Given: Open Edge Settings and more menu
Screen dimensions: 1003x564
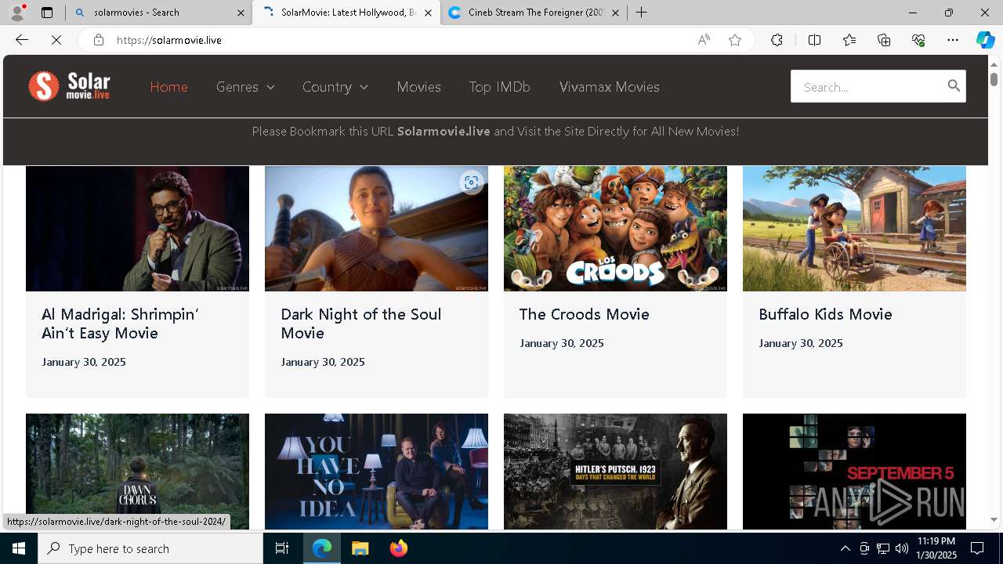Looking at the screenshot, I should click(x=953, y=40).
